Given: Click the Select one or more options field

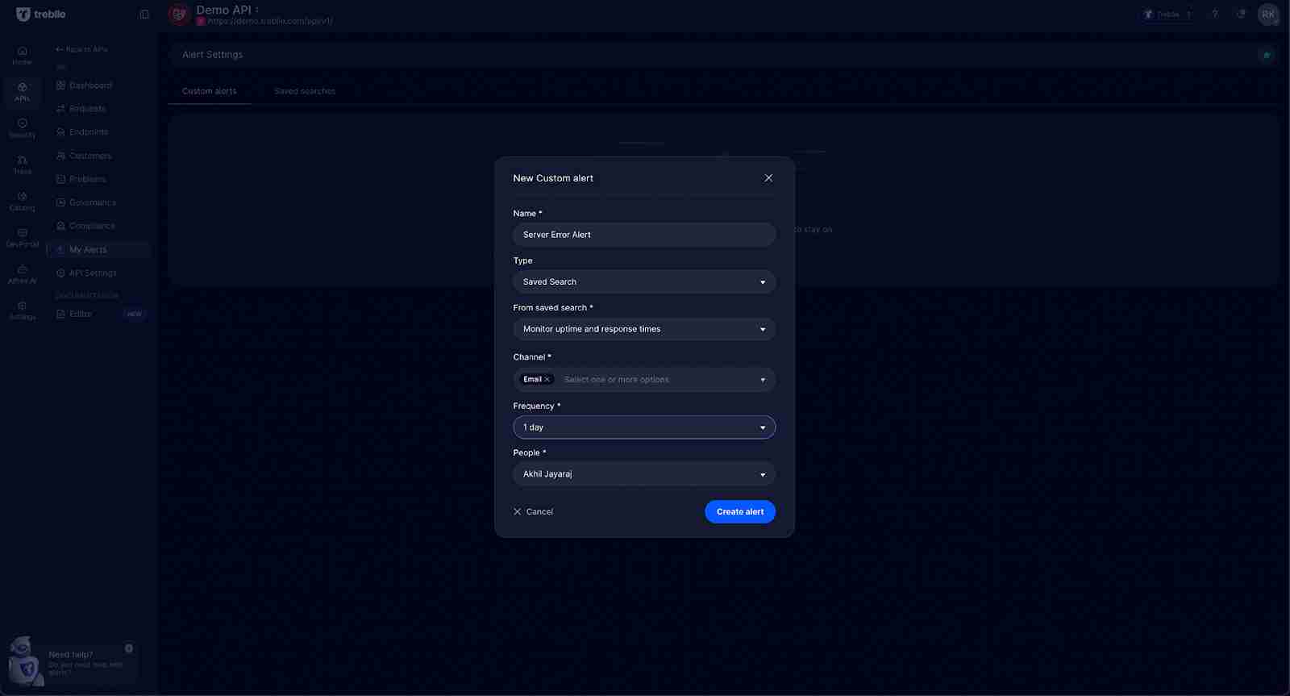Looking at the screenshot, I should 617,380.
